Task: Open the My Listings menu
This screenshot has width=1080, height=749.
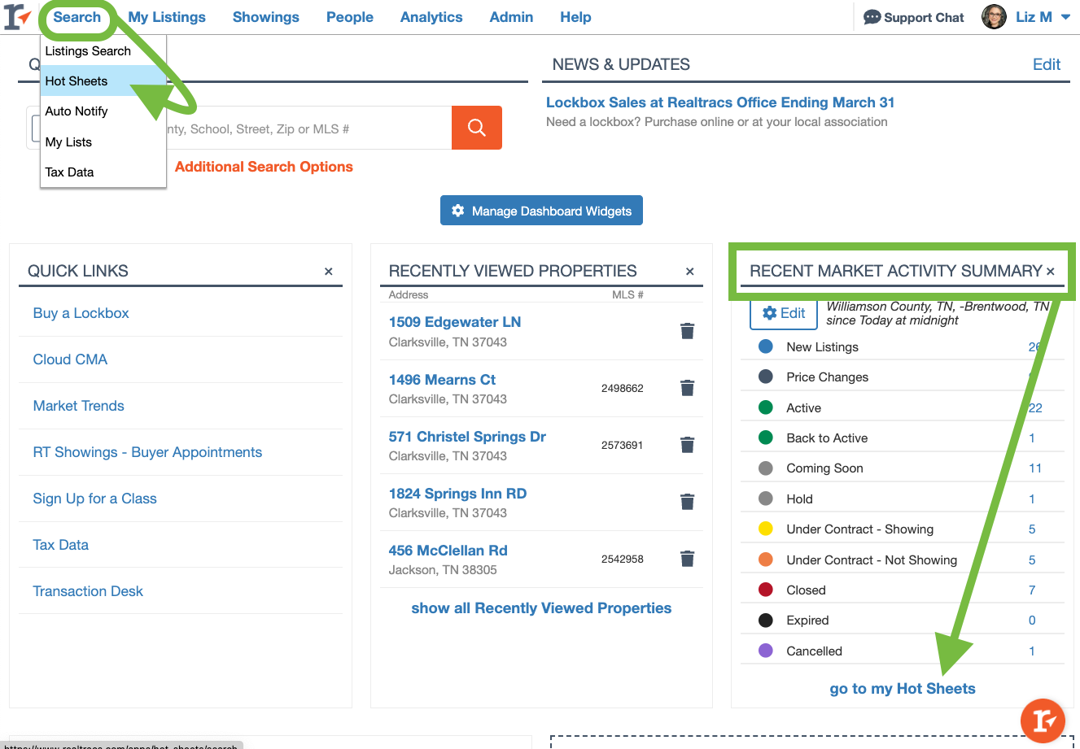Action: pos(167,17)
